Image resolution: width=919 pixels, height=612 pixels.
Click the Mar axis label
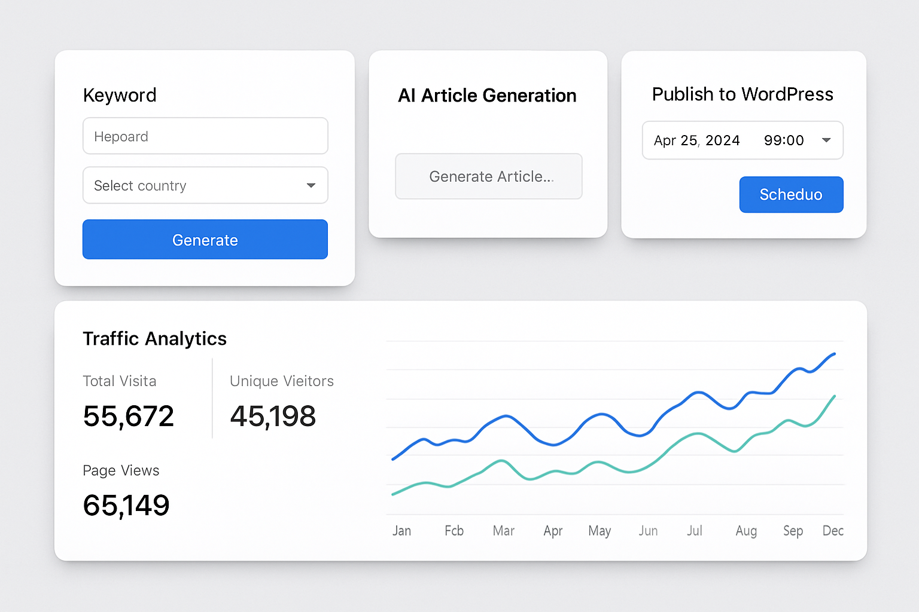[x=504, y=531]
